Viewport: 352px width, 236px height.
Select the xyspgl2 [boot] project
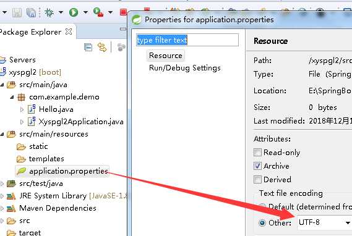tap(35, 72)
